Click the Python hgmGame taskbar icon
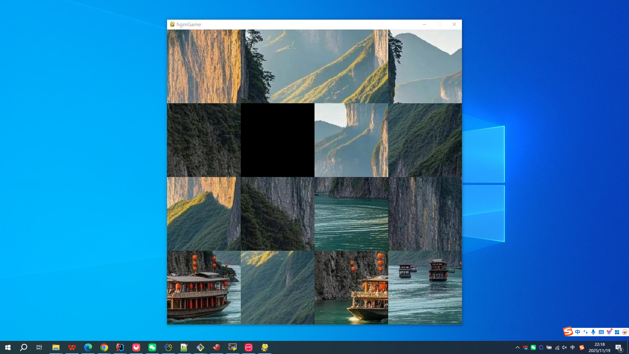 click(x=264, y=348)
